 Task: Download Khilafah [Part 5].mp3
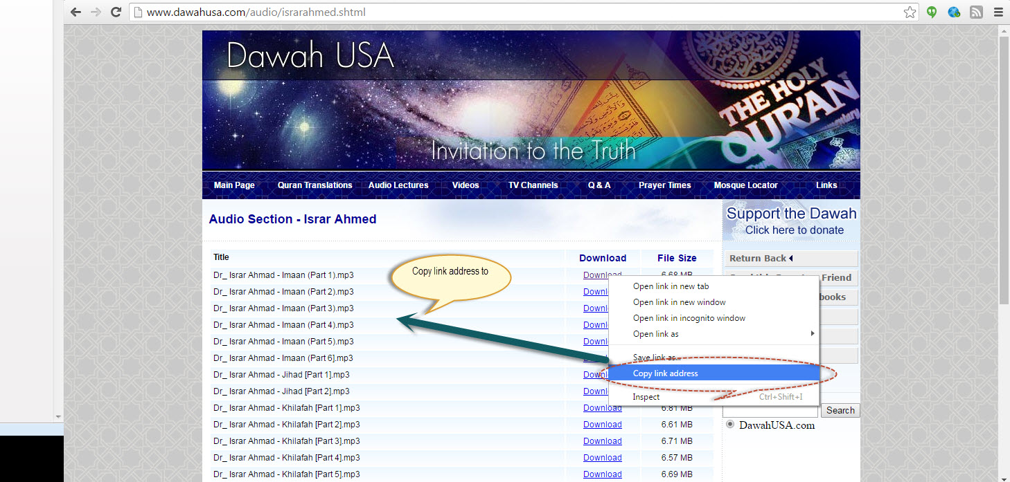click(603, 474)
